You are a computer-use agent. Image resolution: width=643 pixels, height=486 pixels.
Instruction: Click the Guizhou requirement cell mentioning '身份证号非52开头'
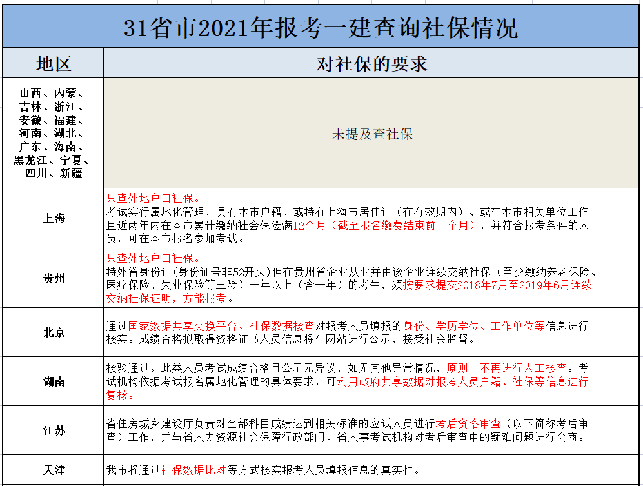pos(371,278)
